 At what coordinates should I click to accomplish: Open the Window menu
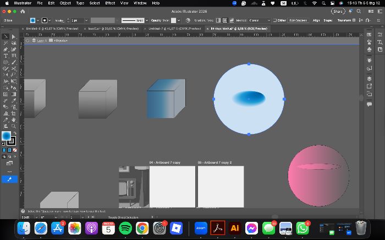pyautogui.click(x=140, y=3)
